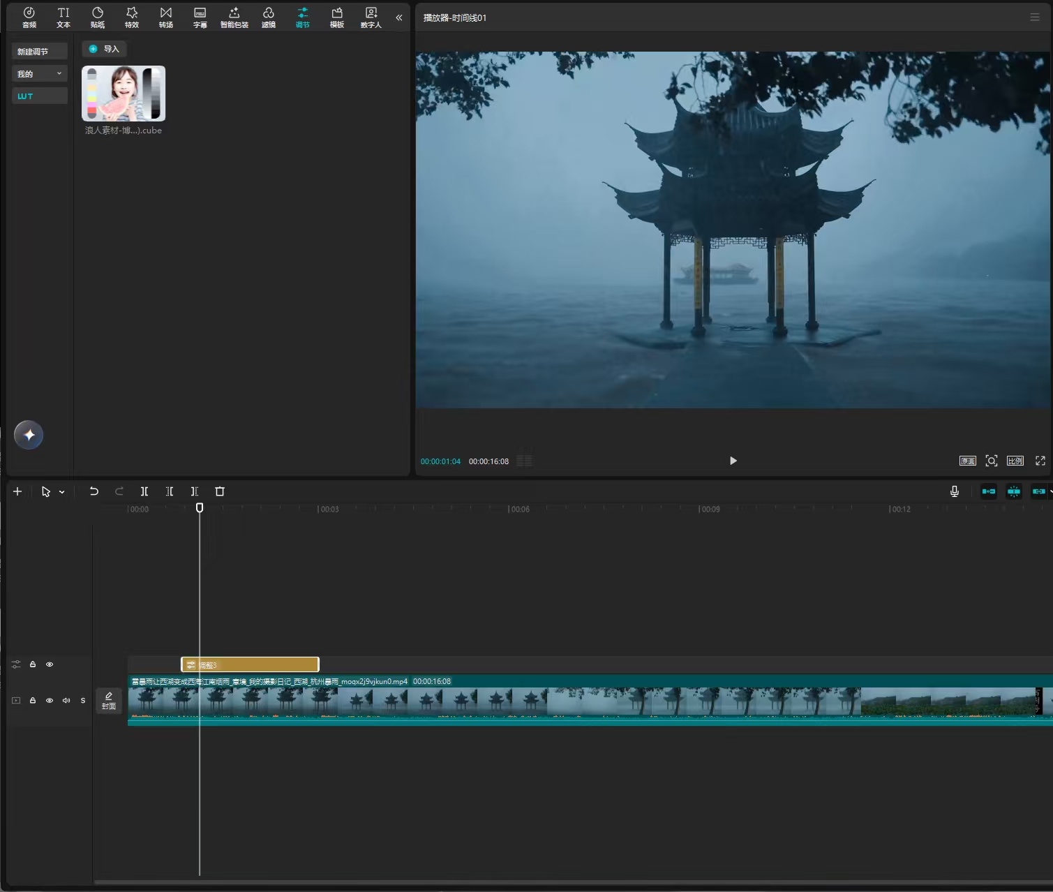Split the clip at playhead

[144, 491]
